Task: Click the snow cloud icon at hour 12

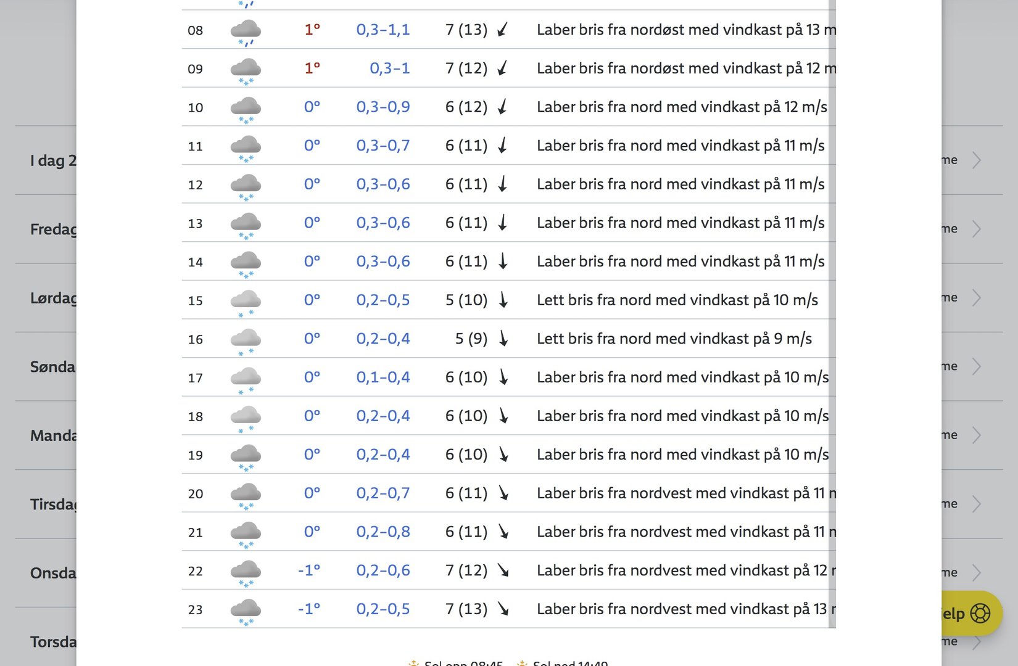Action: [x=246, y=186]
